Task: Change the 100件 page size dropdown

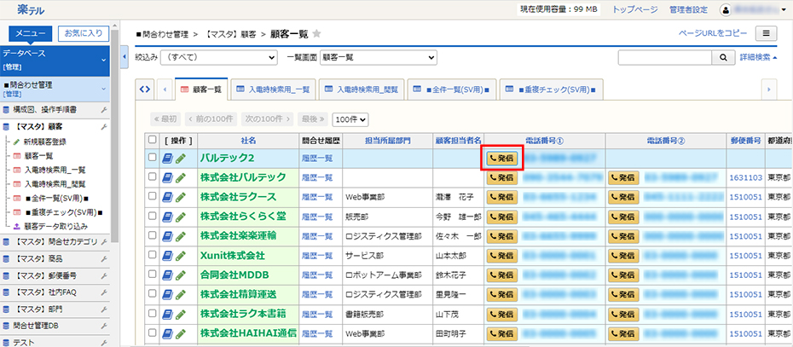Action: [350, 119]
